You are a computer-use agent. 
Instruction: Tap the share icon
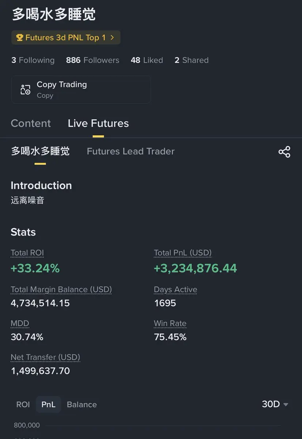(x=284, y=152)
